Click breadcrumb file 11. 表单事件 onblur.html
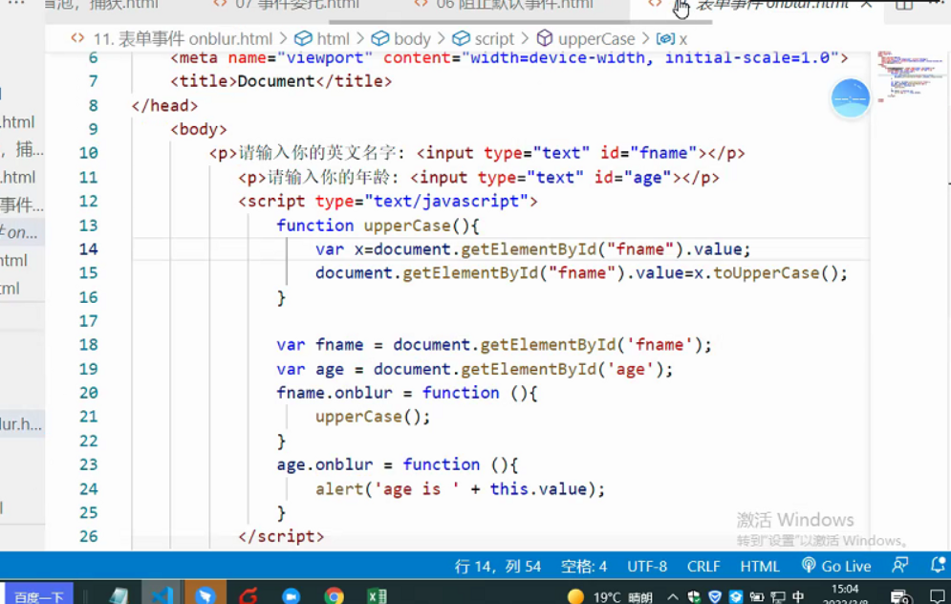Image resolution: width=951 pixels, height=604 pixels. click(183, 39)
